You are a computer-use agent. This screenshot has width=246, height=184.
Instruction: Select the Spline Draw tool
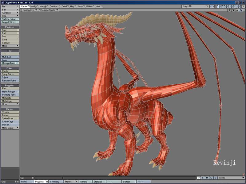tap(10, 118)
